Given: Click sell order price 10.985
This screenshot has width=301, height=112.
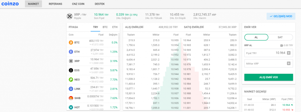Looking at the screenshot, I should click(x=187, y=88).
